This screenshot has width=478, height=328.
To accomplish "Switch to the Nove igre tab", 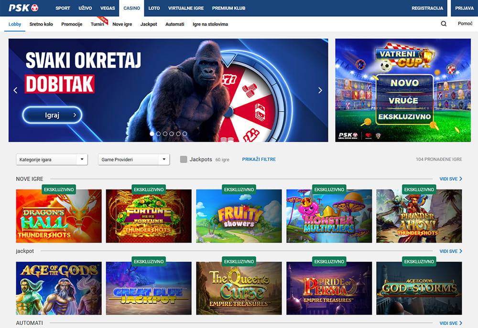I will 122,24.
